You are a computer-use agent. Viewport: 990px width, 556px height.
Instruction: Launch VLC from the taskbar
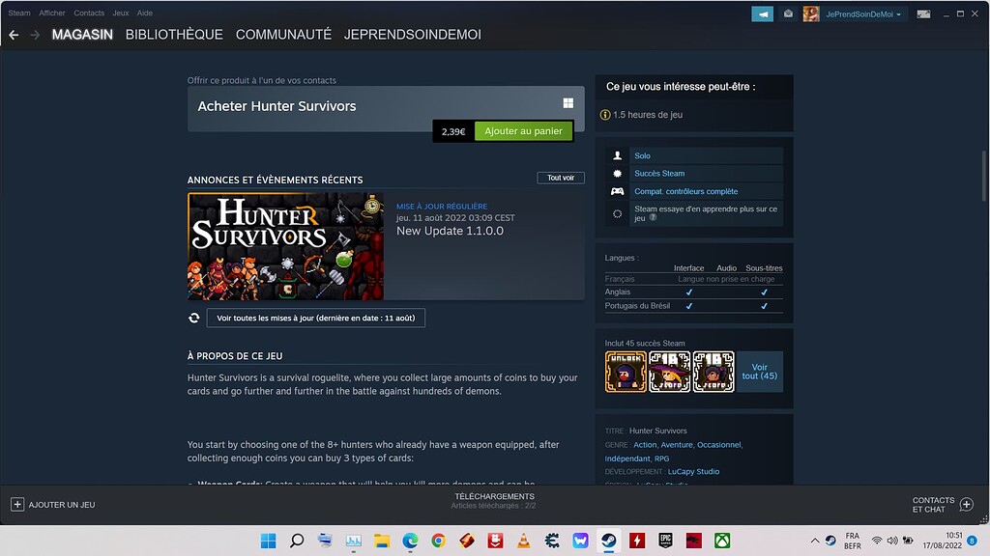pyautogui.click(x=523, y=541)
